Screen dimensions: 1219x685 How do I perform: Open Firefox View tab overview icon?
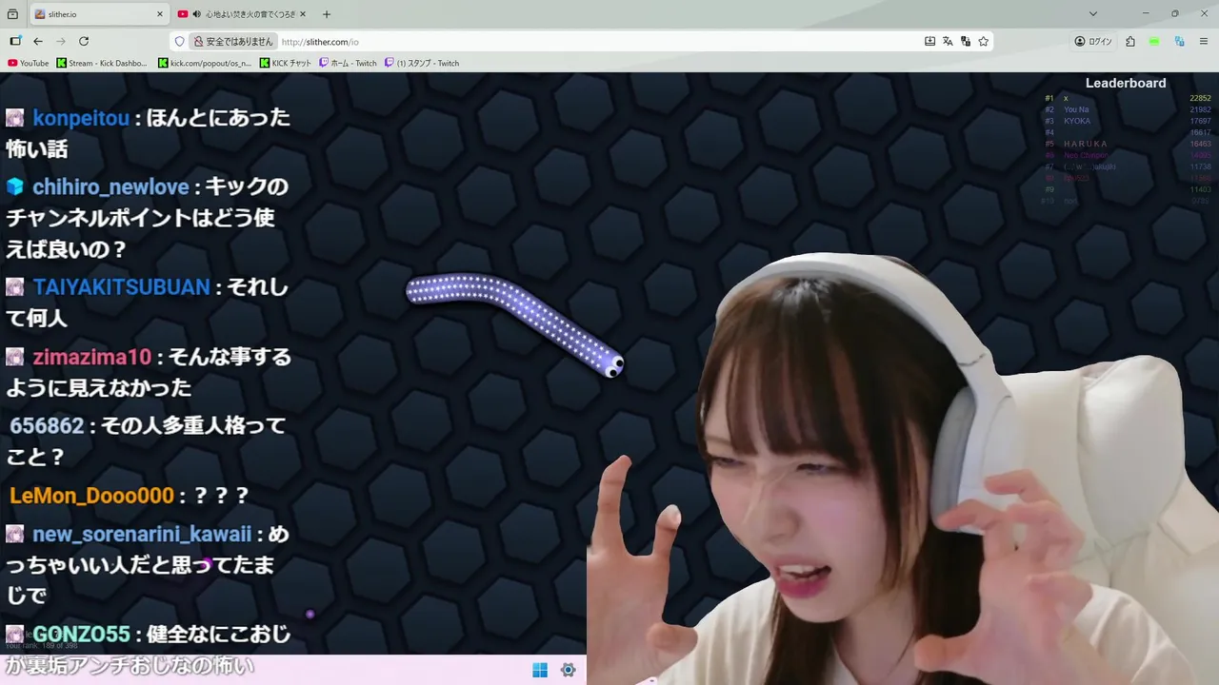[12, 14]
